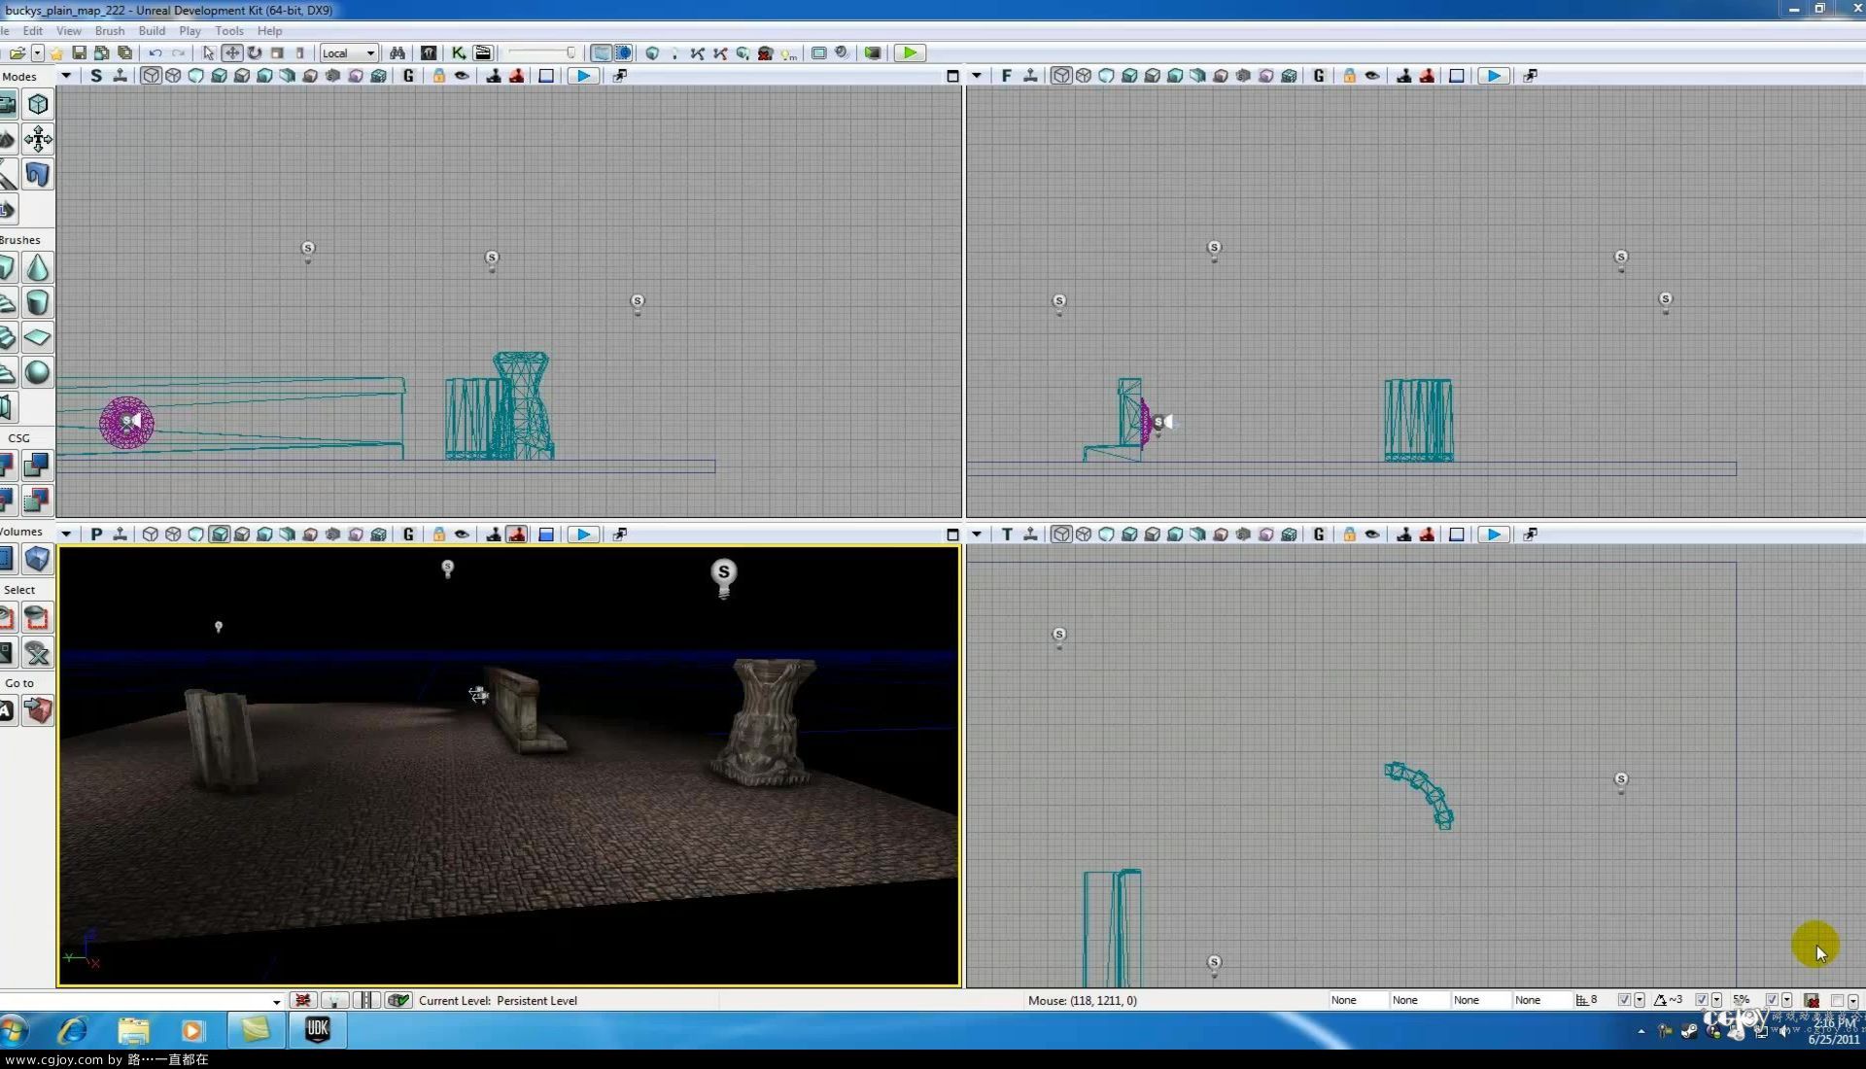
Task: Click the binoculars search actors icon
Action: click(397, 53)
